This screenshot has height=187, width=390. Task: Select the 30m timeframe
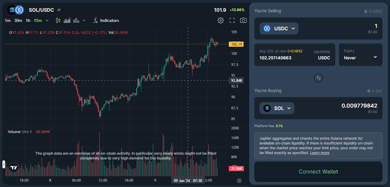[x=18, y=20]
